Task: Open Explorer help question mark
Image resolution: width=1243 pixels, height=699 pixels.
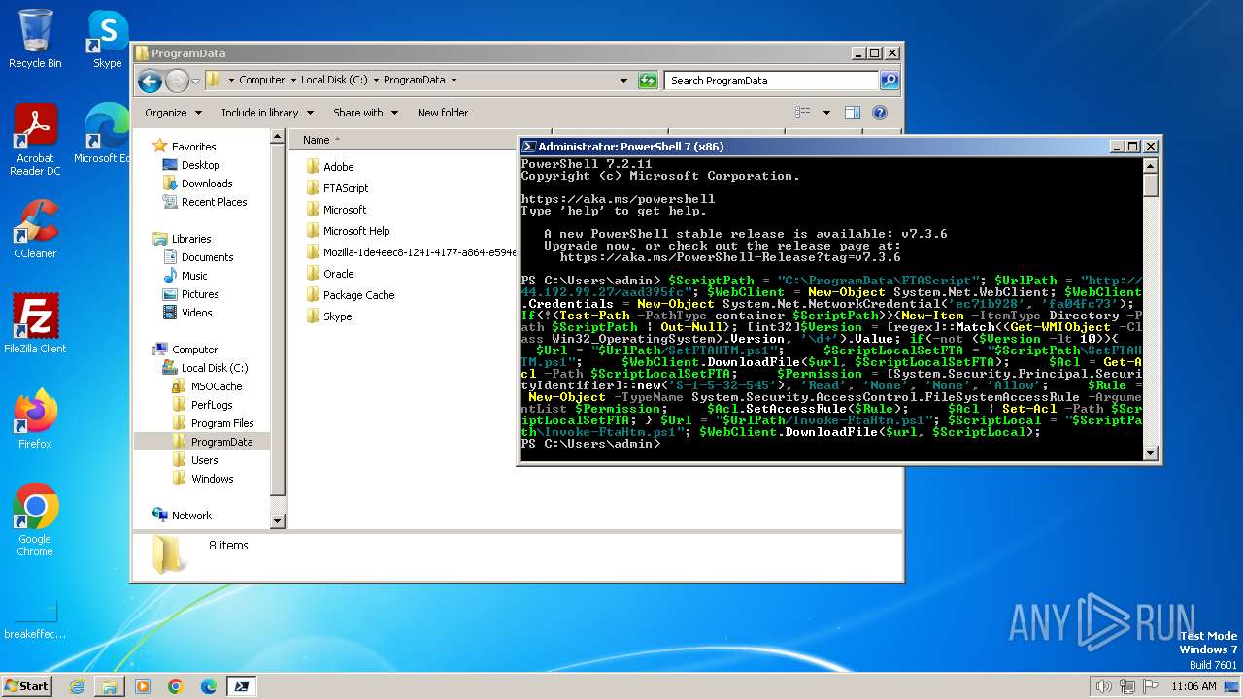Action: click(880, 113)
